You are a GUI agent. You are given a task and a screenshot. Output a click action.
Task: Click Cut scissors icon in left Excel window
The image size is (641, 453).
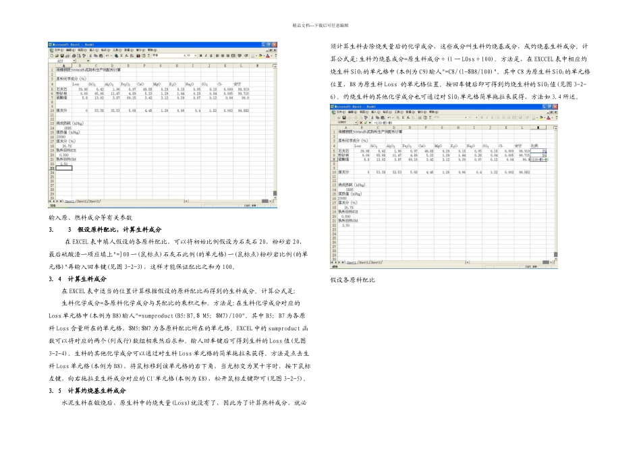pyautogui.click(x=91, y=55)
